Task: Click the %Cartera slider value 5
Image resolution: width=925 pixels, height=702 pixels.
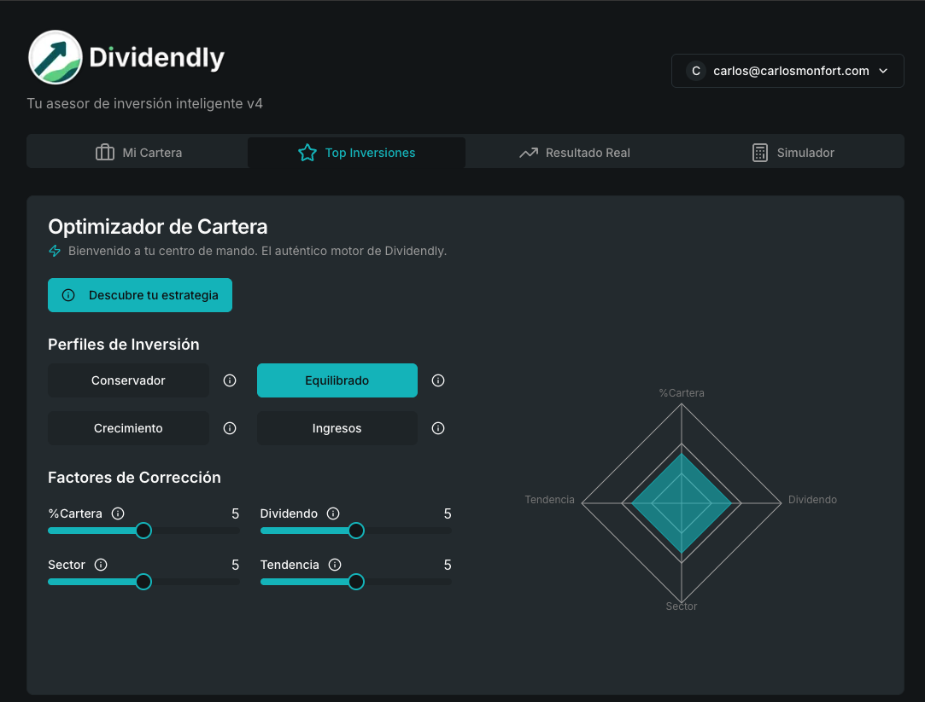Action: click(x=236, y=514)
